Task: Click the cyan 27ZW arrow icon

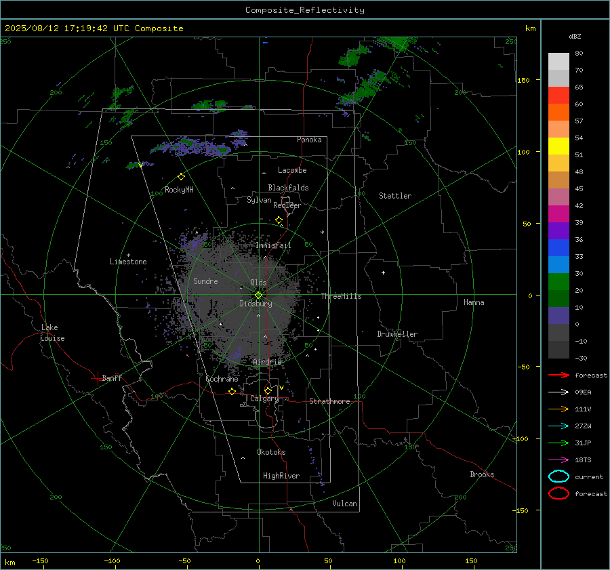Action: coord(558,426)
